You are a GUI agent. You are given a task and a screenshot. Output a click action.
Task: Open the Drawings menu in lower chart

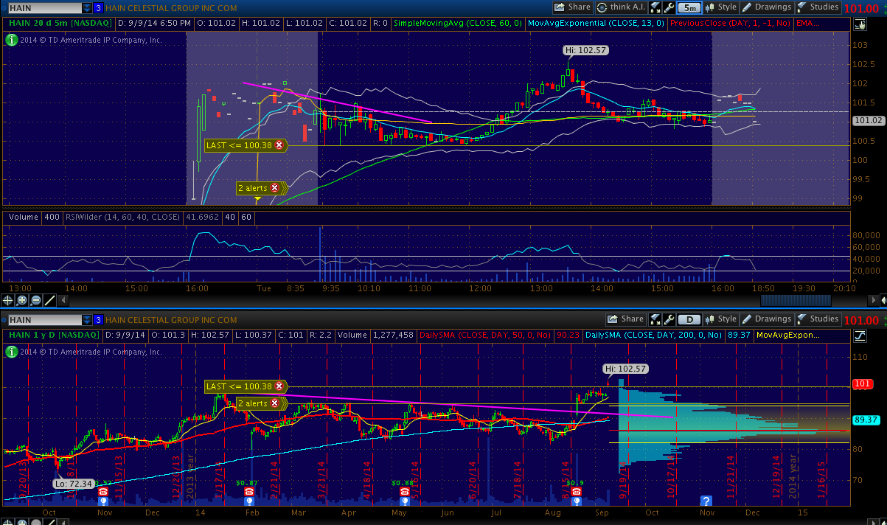click(767, 319)
